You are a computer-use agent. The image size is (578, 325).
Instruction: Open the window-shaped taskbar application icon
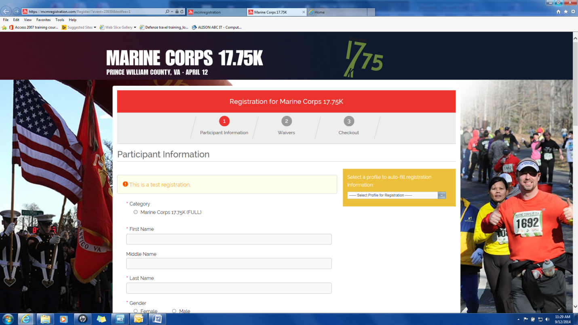point(120,319)
